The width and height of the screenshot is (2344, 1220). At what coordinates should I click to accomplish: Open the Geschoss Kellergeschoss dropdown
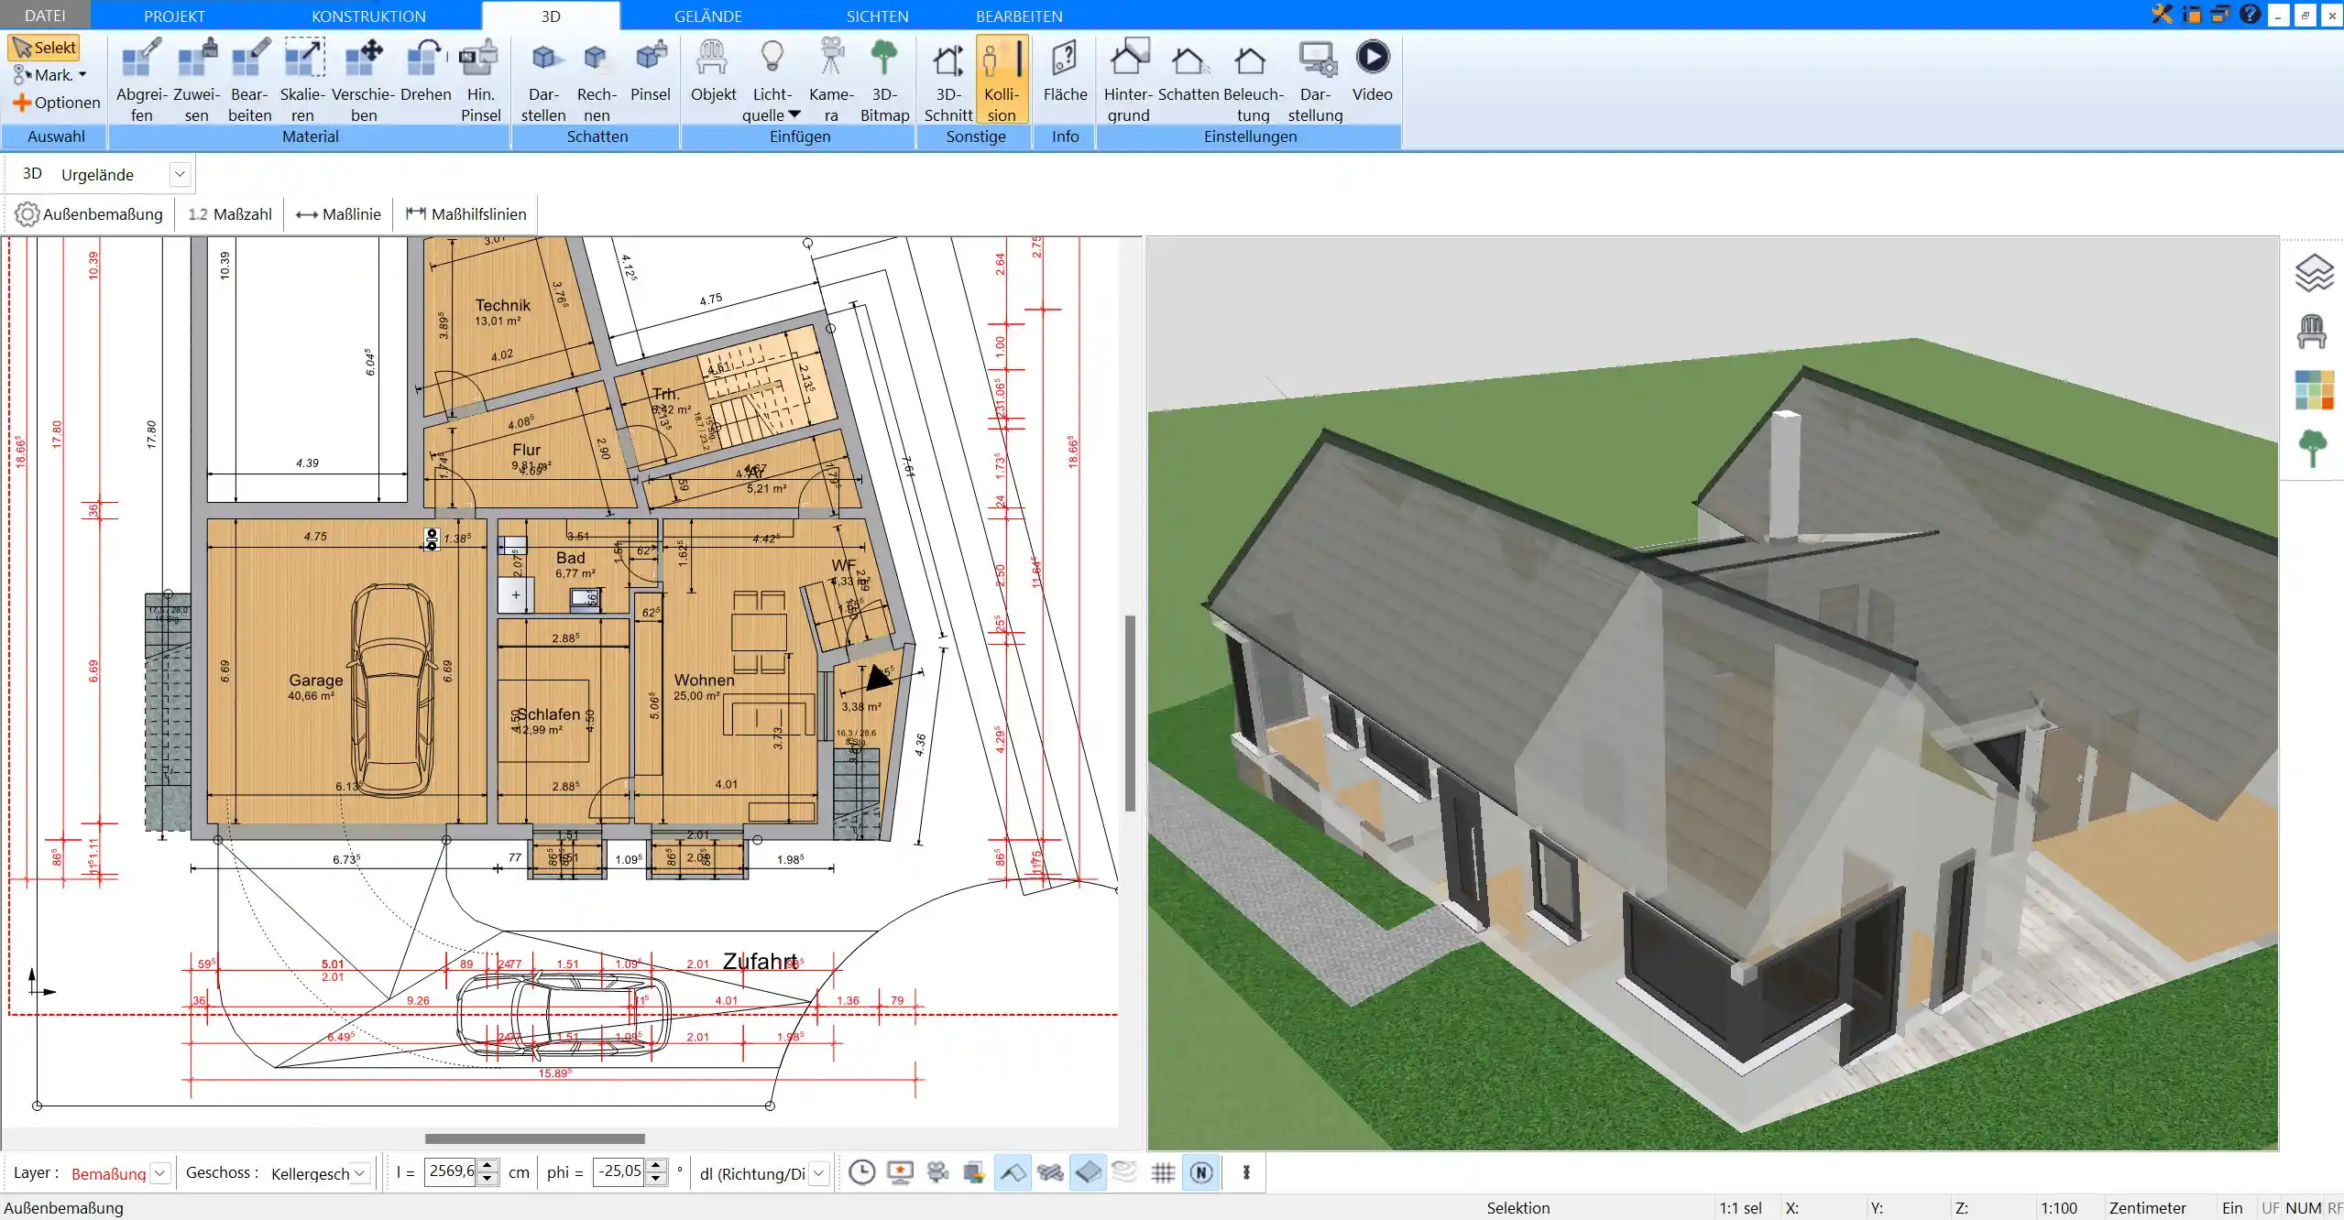360,1173
